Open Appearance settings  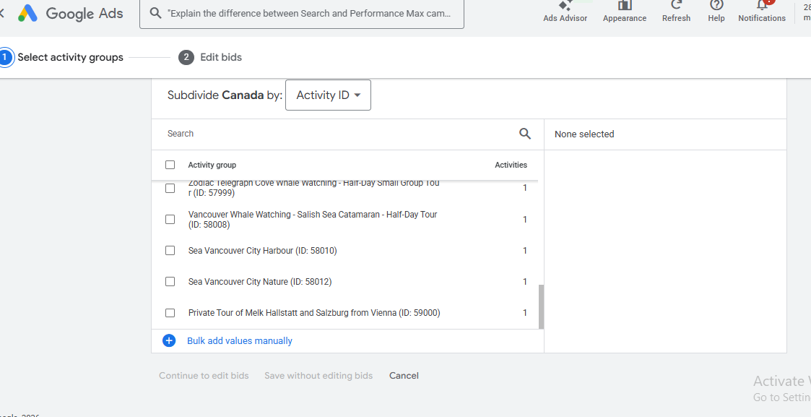624,12
